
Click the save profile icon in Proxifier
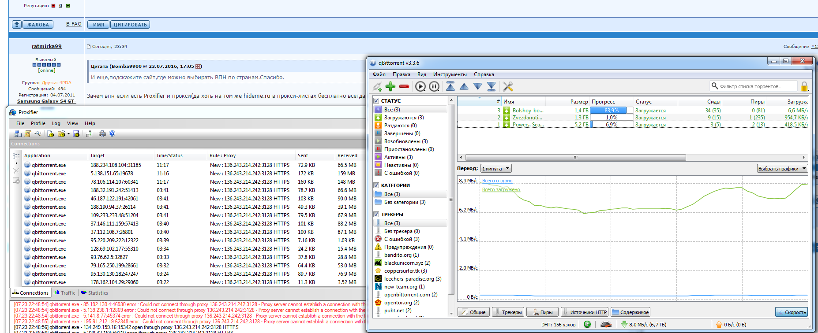click(76, 133)
